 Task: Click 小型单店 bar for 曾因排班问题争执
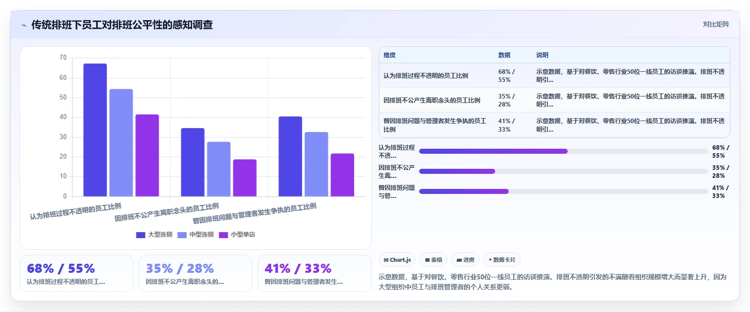342,175
